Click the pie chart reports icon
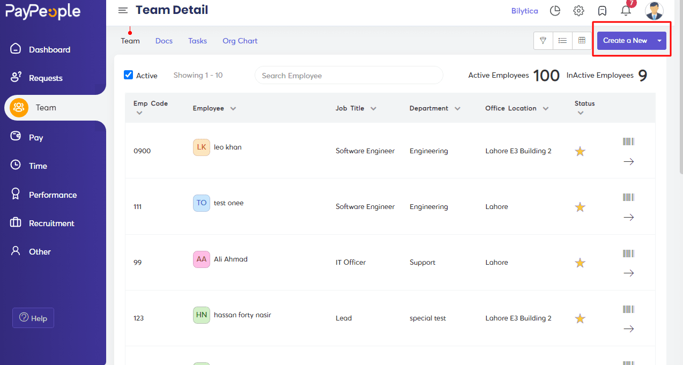The height and width of the screenshot is (365, 683). (555, 11)
